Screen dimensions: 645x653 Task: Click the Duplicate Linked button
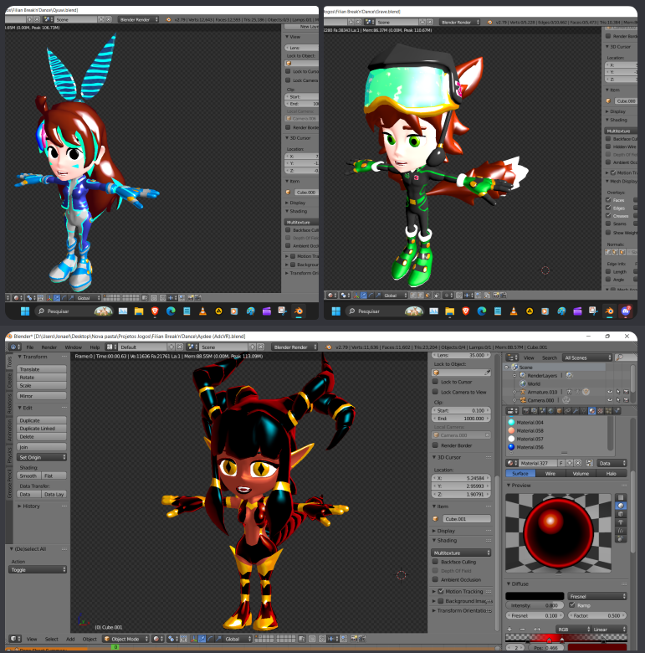tap(42, 429)
